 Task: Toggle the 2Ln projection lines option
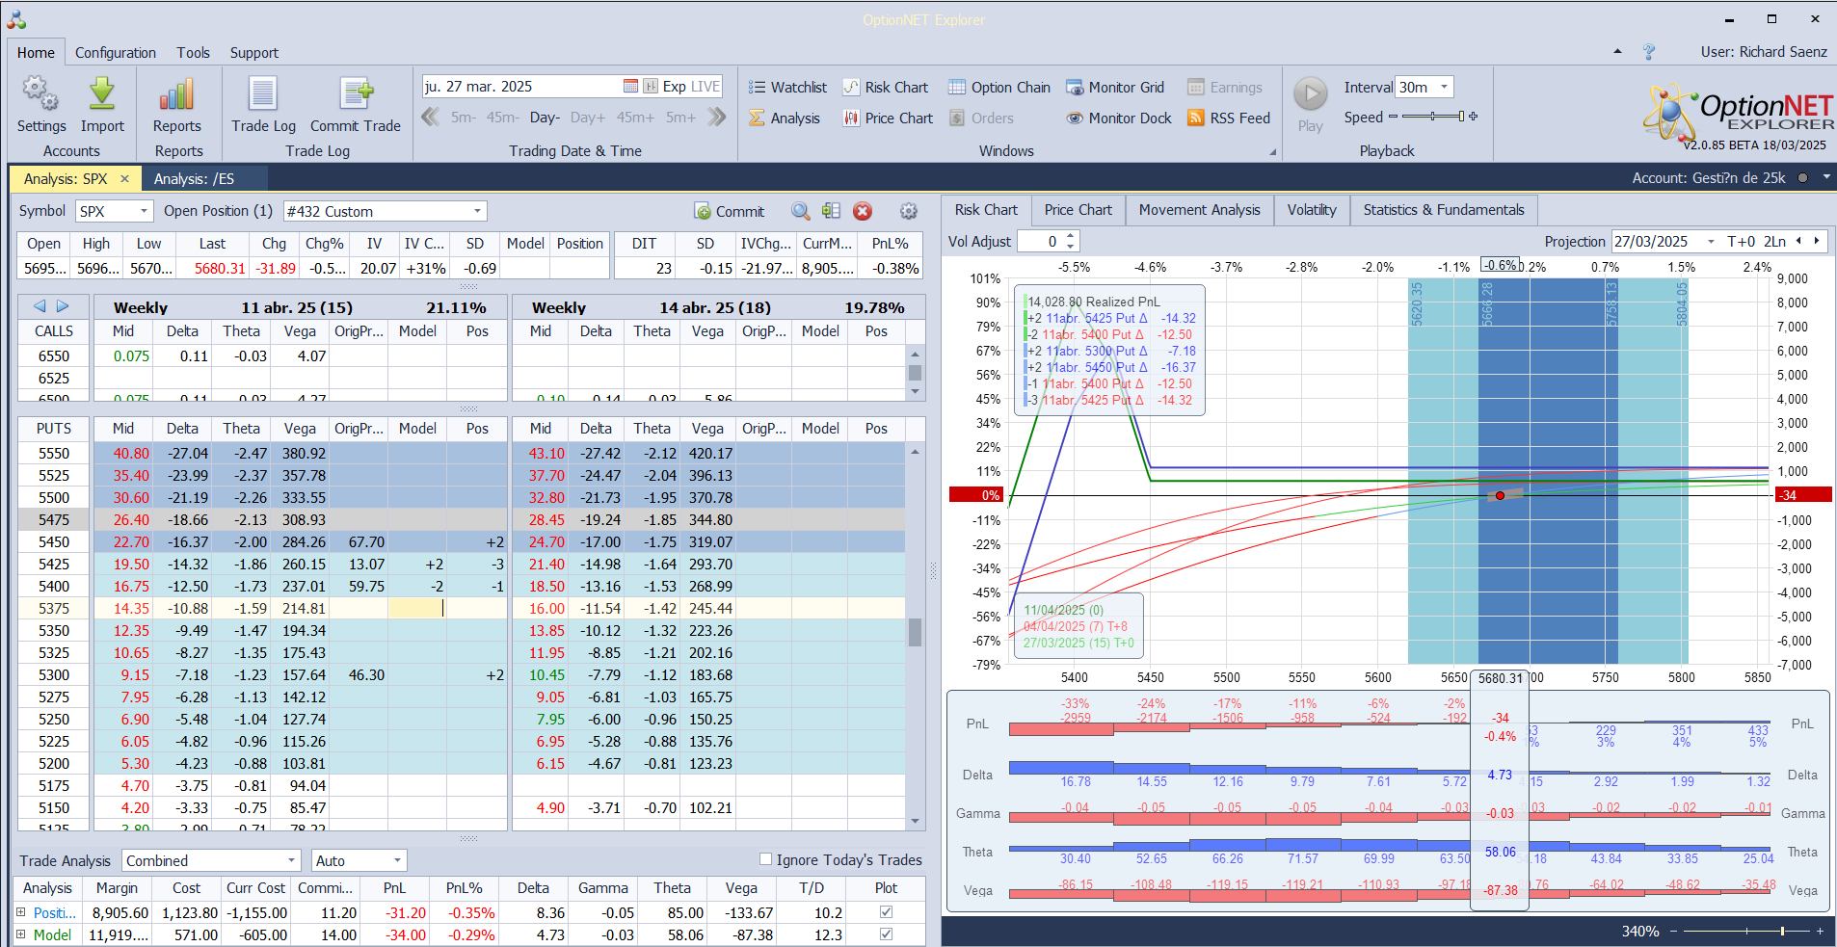pos(1774,242)
